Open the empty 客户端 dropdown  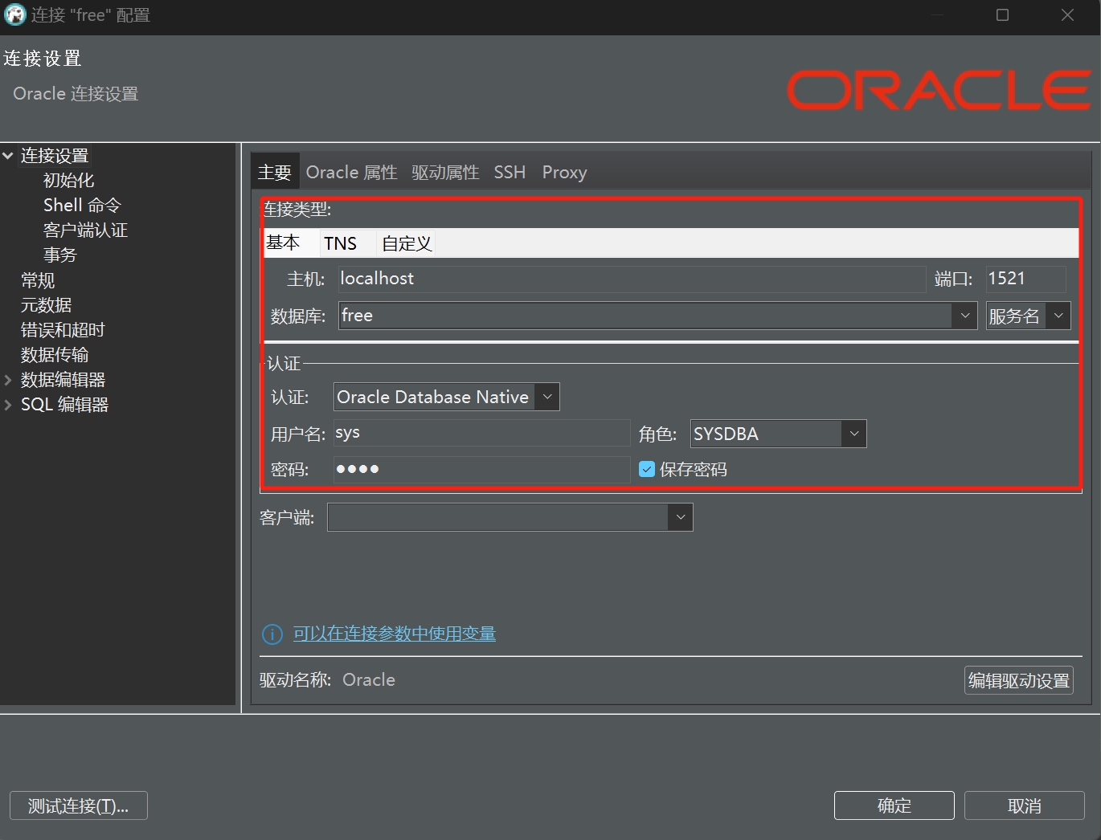[680, 517]
